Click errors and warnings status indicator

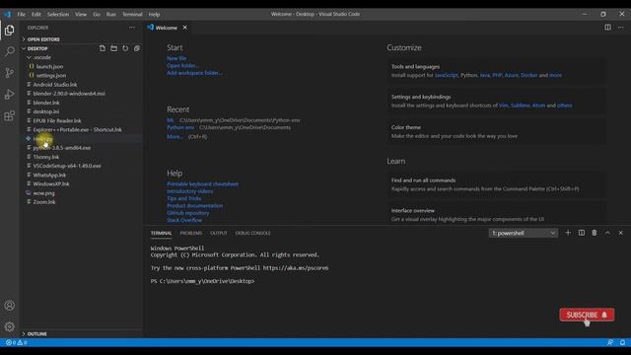[16, 342]
